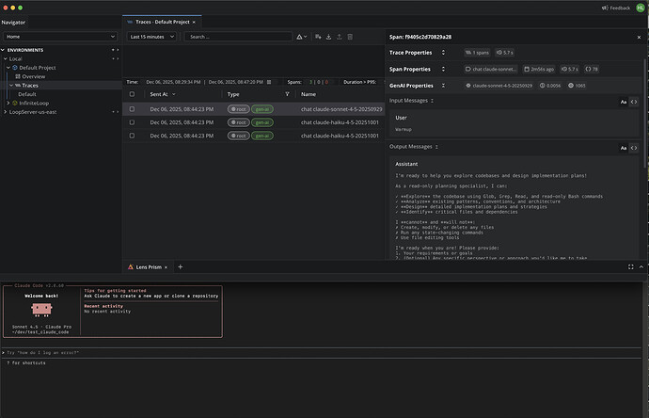The image size is (649, 418).
Task: Click the calendar icon beside time range
Action: (271, 82)
